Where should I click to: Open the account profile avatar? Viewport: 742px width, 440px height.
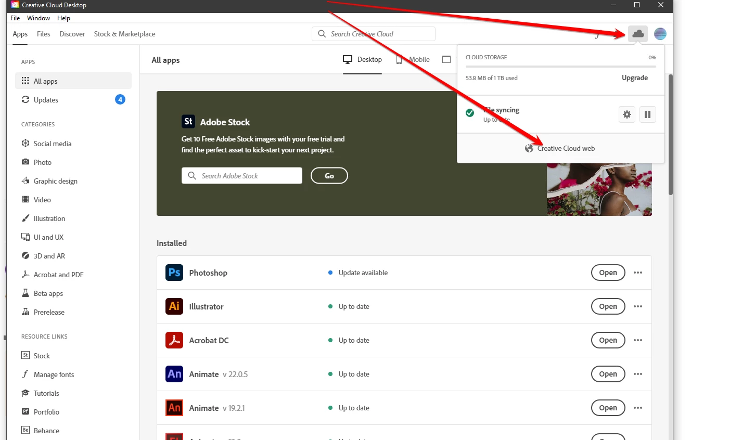coord(660,34)
